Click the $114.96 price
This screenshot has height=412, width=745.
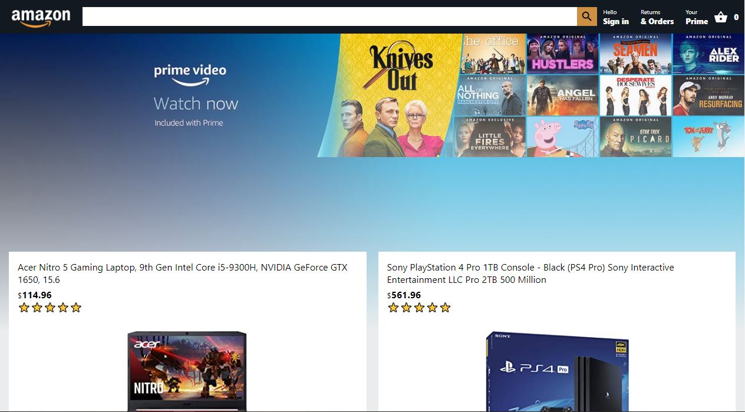point(35,295)
